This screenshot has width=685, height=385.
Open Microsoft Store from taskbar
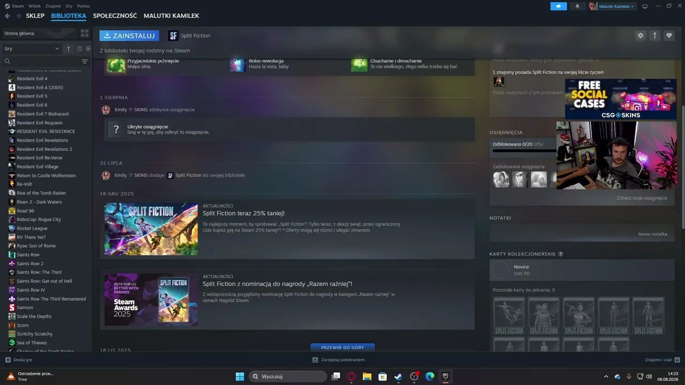[383, 376]
